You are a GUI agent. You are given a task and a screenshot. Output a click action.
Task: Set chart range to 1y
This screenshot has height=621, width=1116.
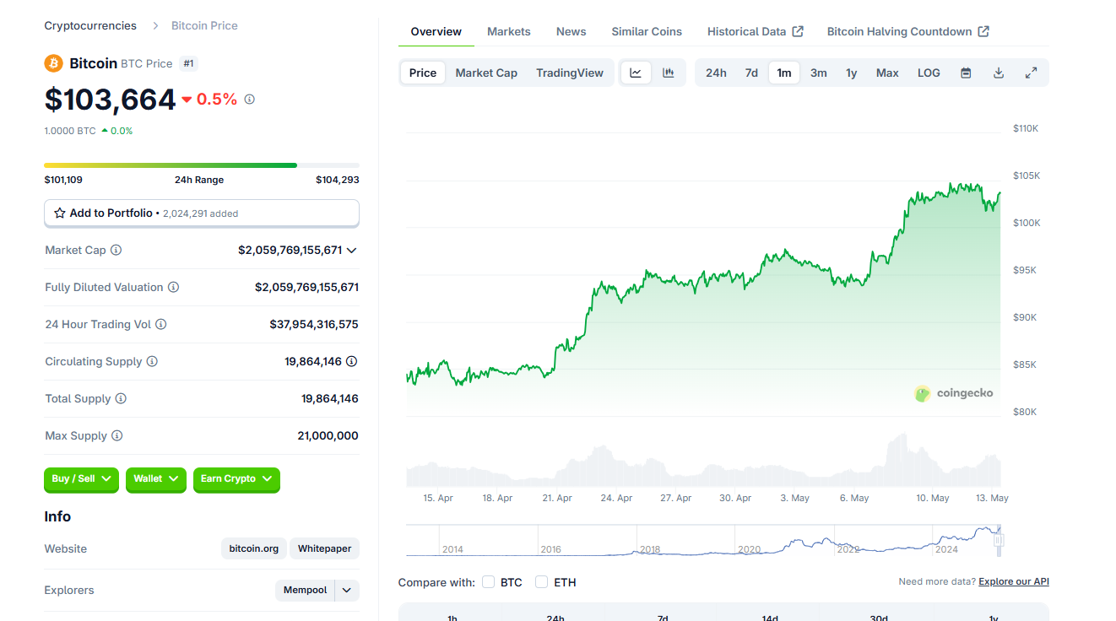[x=852, y=73]
